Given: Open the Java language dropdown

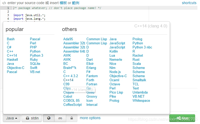Looking at the screenshot, I should (x=12, y=118).
